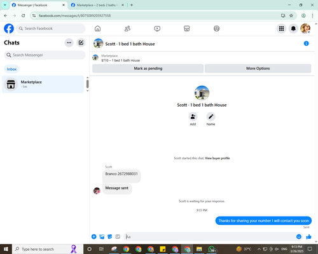This screenshot has height=254, width=318.
Task: Open Task View on the taskbar
Action: point(101,249)
